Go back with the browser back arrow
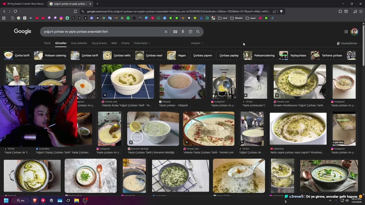 [x=4, y=11]
